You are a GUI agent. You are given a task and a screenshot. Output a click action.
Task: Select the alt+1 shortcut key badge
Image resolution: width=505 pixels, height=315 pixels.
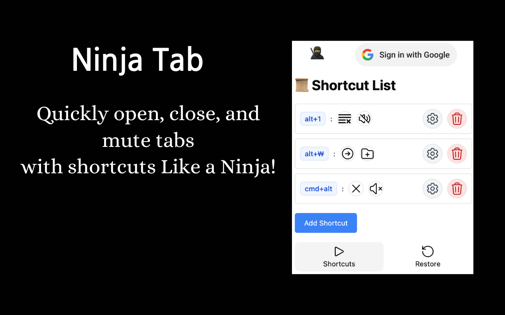click(x=313, y=119)
